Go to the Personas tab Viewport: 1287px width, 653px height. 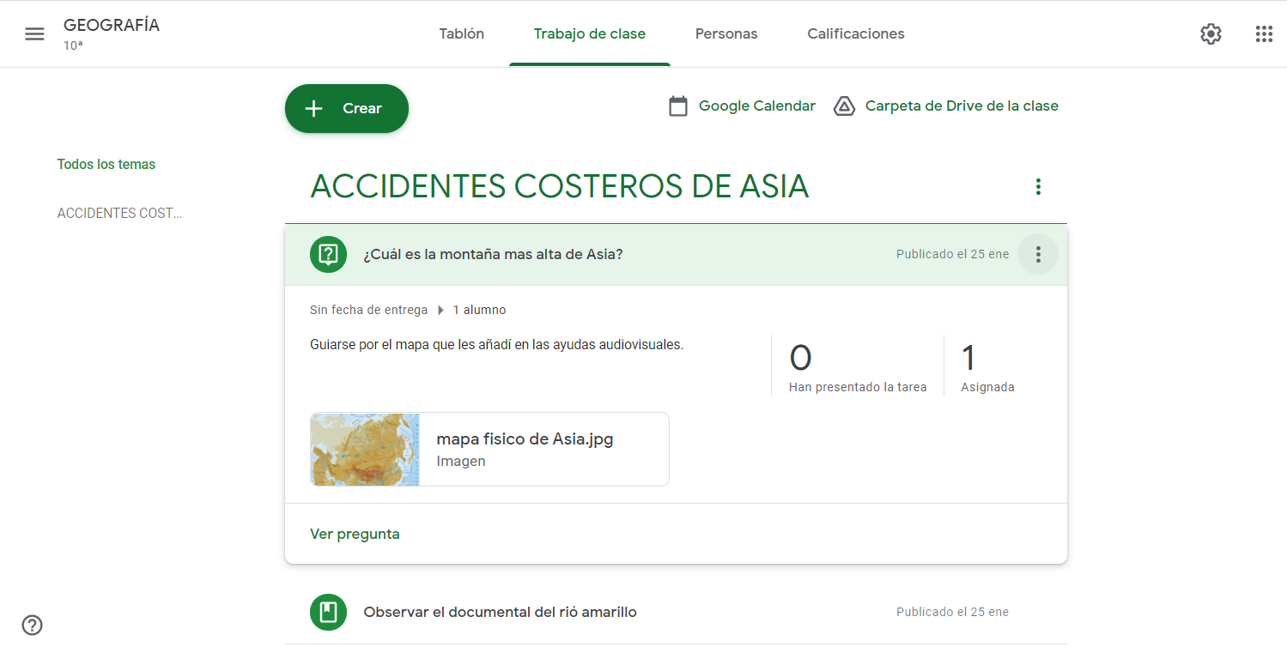coord(726,34)
